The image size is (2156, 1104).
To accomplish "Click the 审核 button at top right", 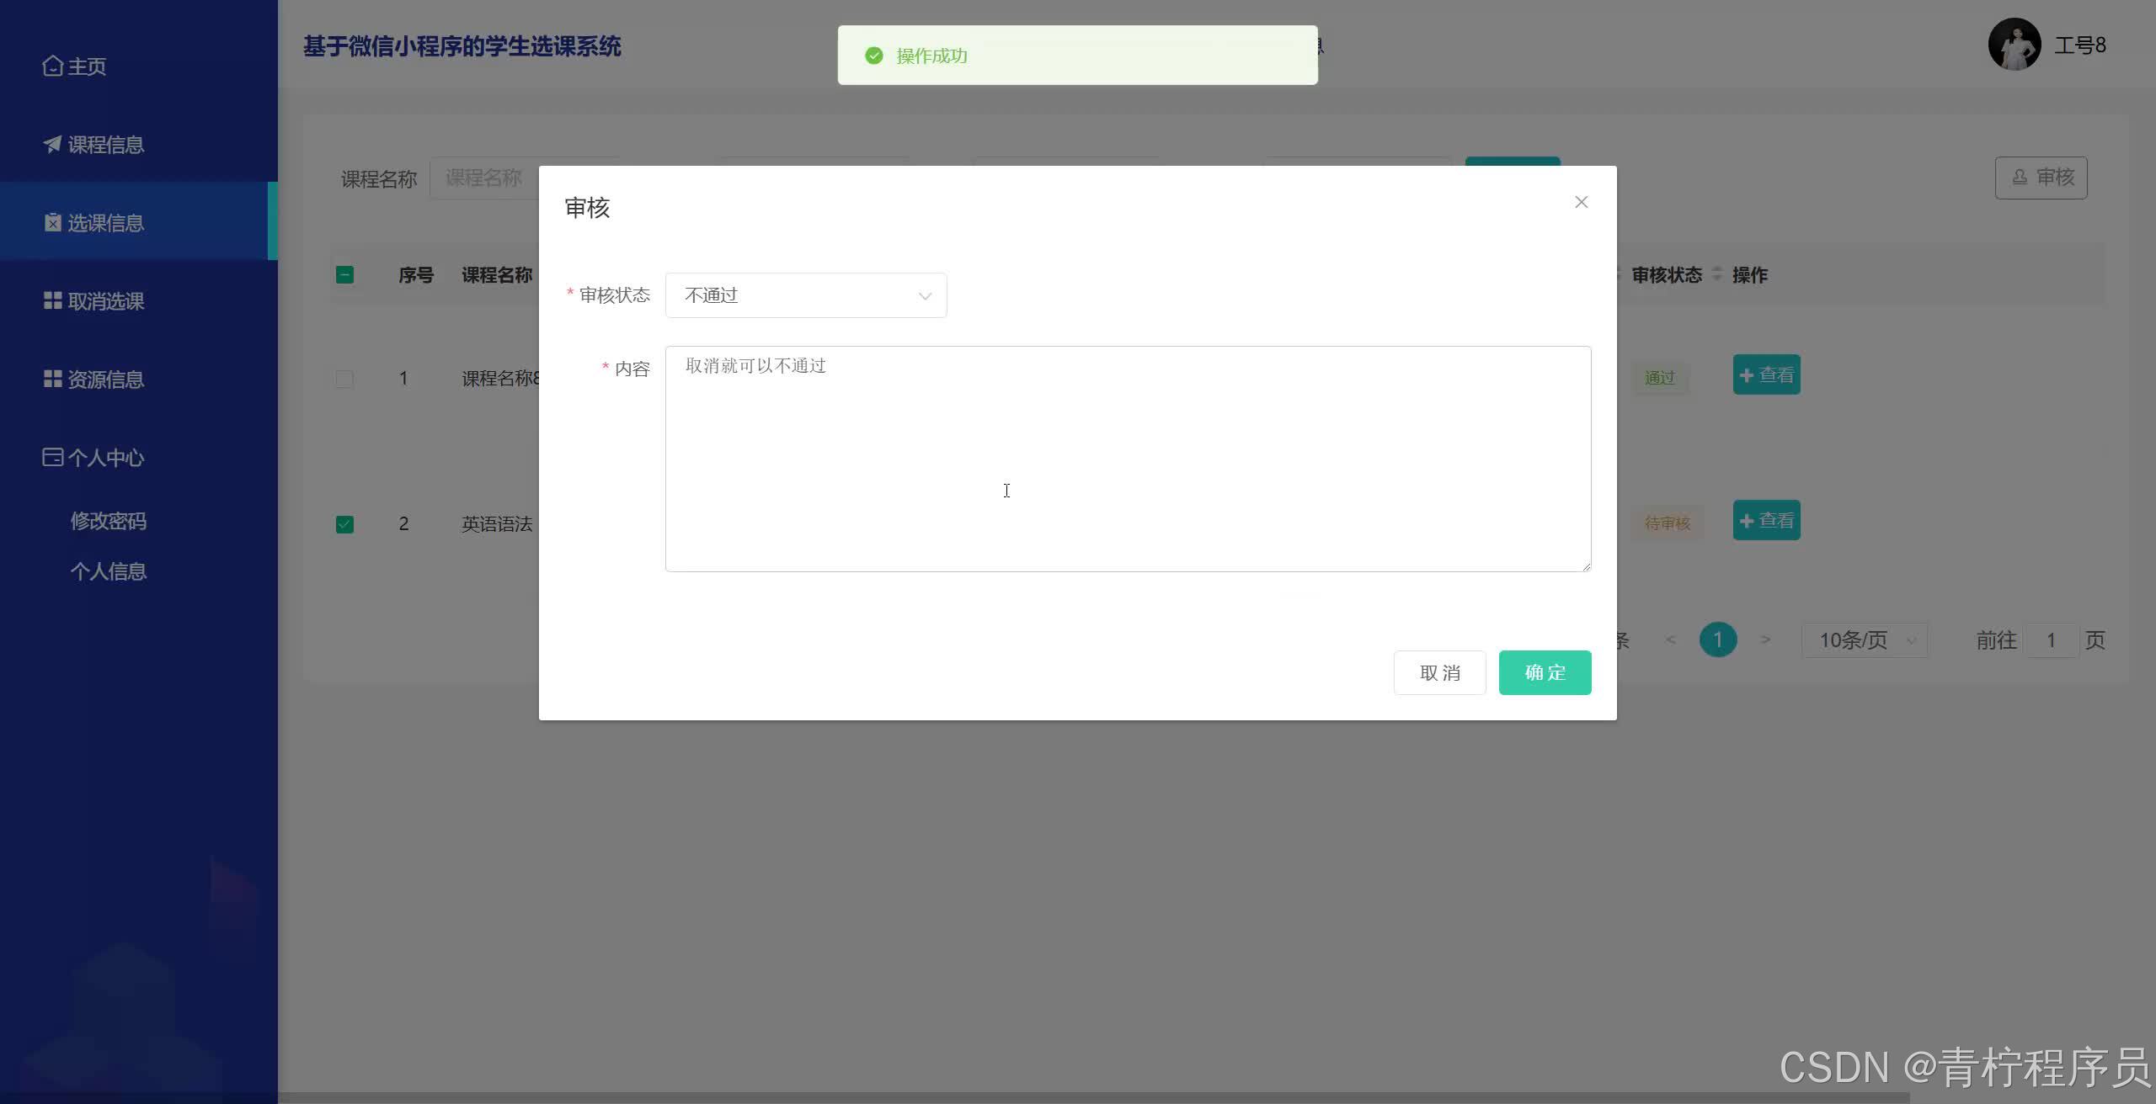I will click(x=2041, y=178).
